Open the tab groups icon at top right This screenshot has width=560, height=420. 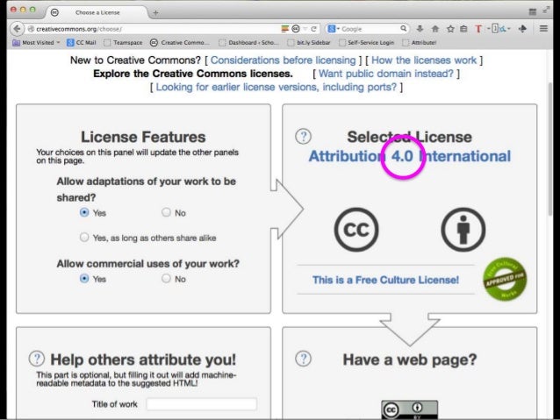pyautogui.click(x=533, y=11)
